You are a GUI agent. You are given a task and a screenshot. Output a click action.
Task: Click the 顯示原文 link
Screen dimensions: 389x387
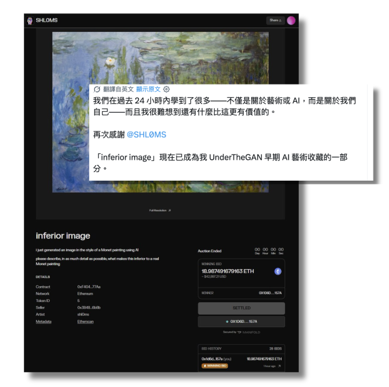tap(148, 89)
